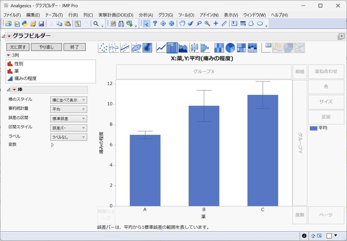
Task: Click the 平均 legend color swatch
Action: (313, 128)
